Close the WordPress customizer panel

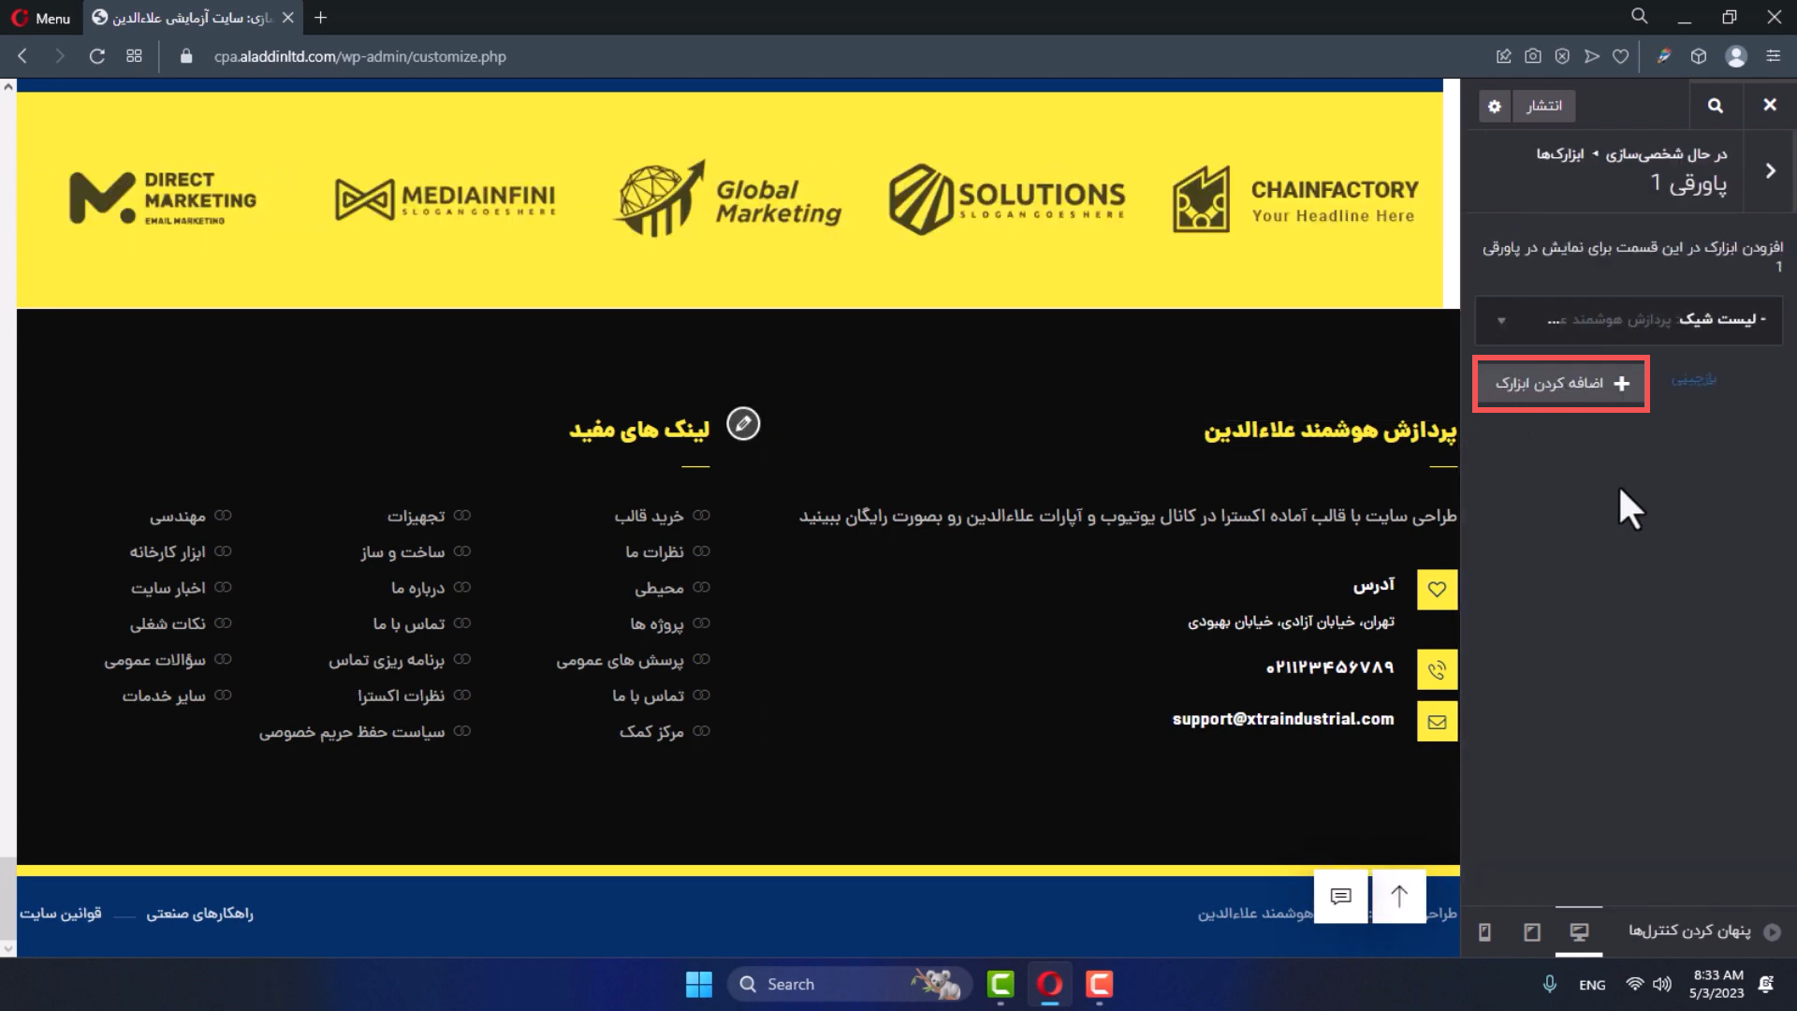[1770, 105]
